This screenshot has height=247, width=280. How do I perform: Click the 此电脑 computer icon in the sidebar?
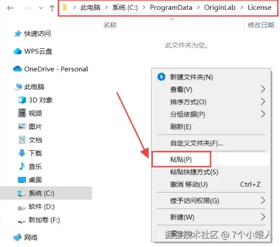click(18, 87)
